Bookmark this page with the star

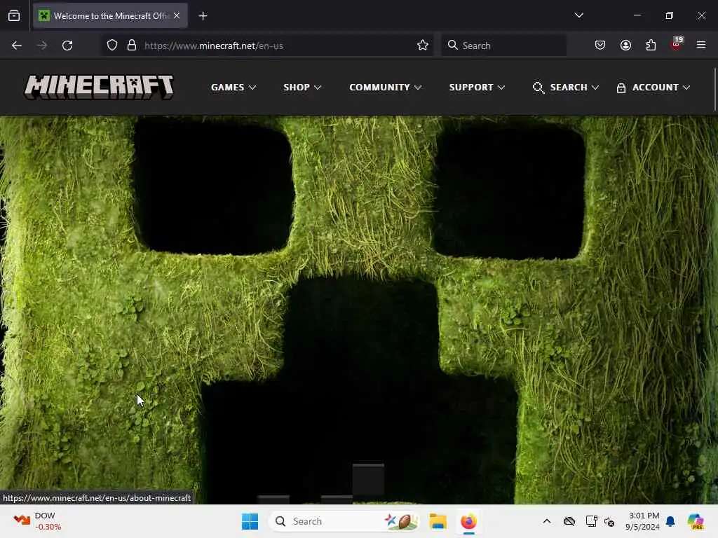(423, 46)
